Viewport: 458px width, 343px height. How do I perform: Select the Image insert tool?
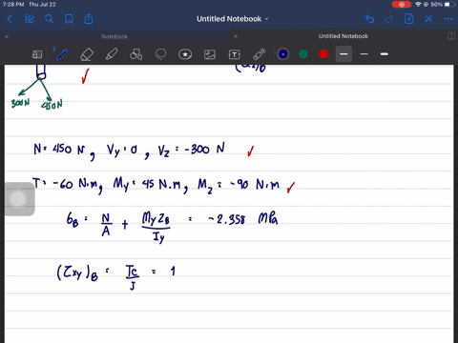210,54
